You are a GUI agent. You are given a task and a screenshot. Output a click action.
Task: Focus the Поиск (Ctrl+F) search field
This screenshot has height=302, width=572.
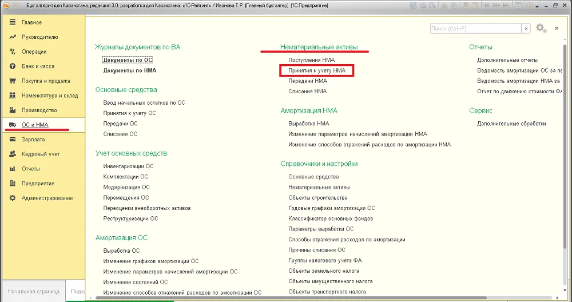click(476, 29)
